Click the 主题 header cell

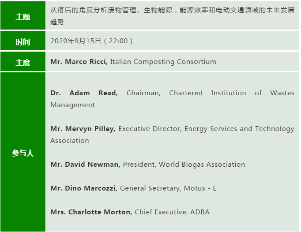[x=23, y=16]
